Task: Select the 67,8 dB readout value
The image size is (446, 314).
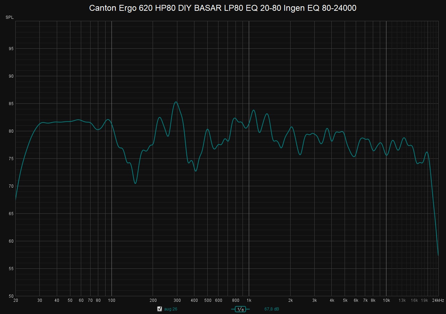Action: pyautogui.click(x=272, y=309)
